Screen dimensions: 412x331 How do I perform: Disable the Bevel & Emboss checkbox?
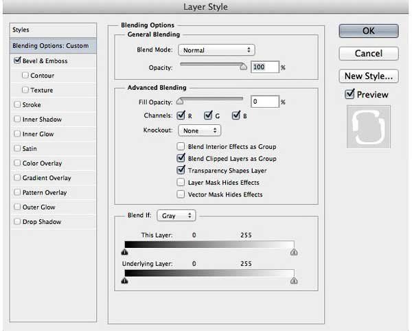click(x=17, y=60)
